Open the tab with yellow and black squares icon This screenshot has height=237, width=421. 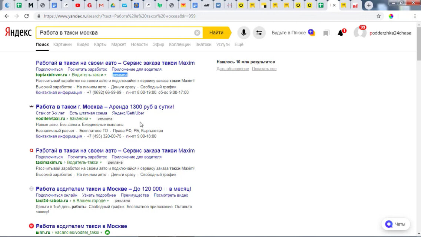tap(264, 5)
